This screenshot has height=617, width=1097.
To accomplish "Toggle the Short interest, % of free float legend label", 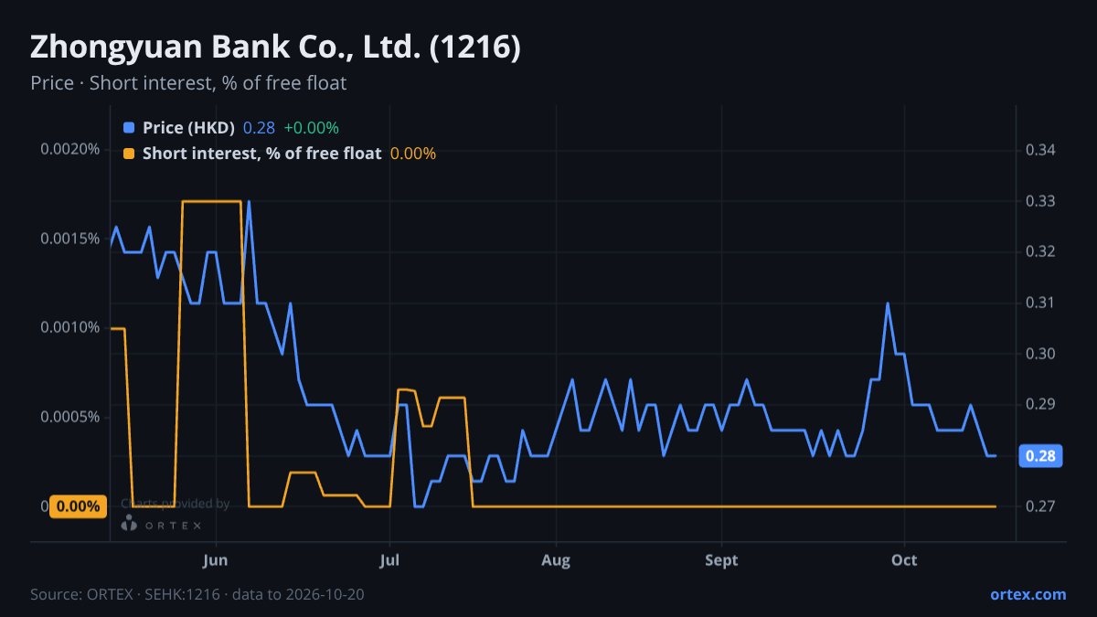I will [x=261, y=154].
